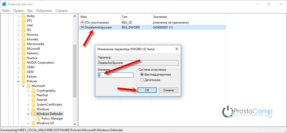This screenshot has height=133, width=287.
Task: Click the Nuance folder icon
Action: pos(23,58)
